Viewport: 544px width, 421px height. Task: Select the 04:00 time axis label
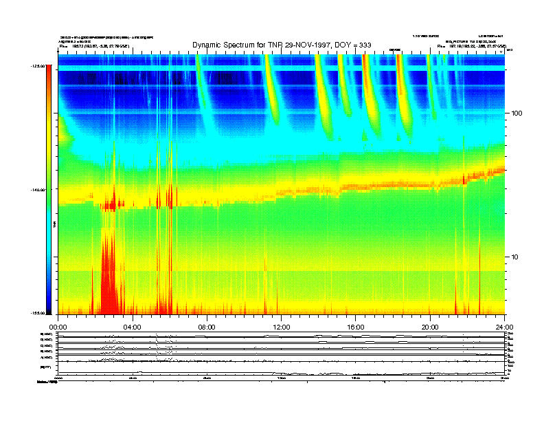pos(133,327)
